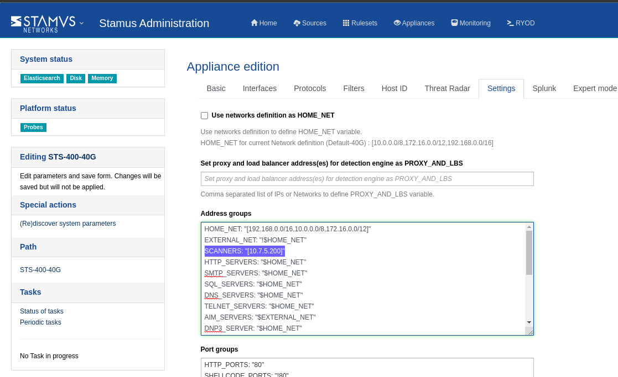Click the SMTP_SERVERS line in Address groups
Image resolution: width=618 pixels, height=377 pixels.
point(256,273)
